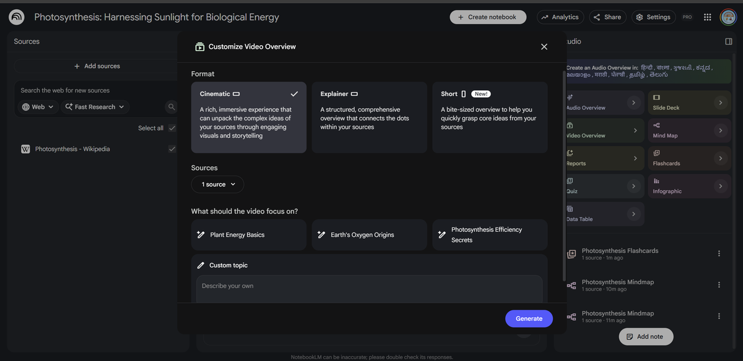
Task: Expand the Video Overview customize arrow
Action: 635,130
